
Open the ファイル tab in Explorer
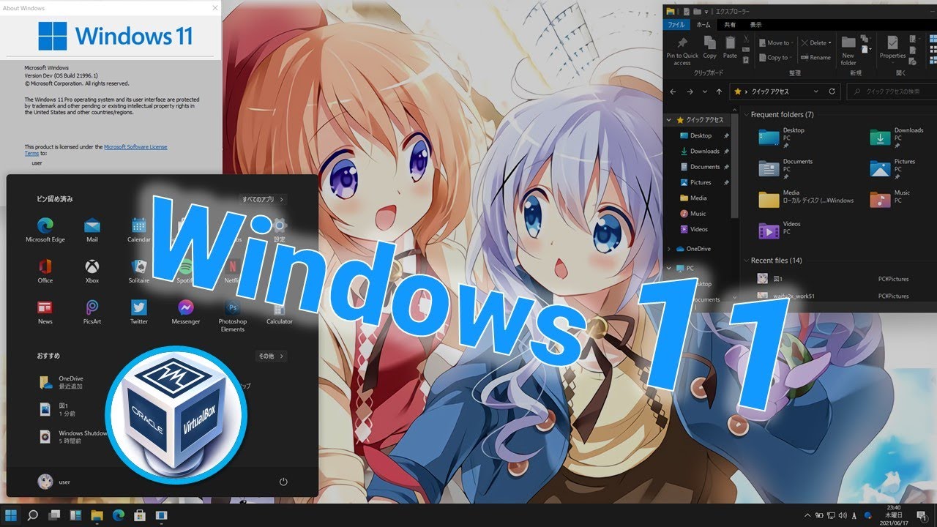click(676, 24)
